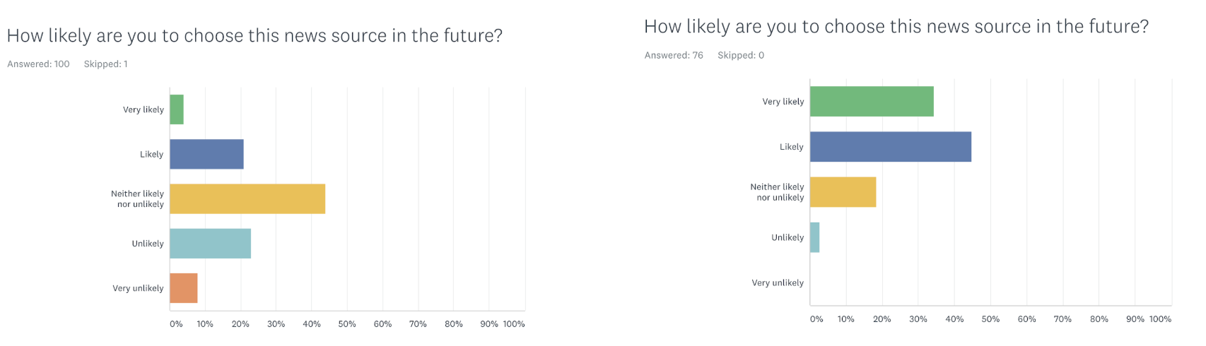The width and height of the screenshot is (1206, 346).
Task: Click the Neither likely label beside the 44% bar
Action: 137,199
